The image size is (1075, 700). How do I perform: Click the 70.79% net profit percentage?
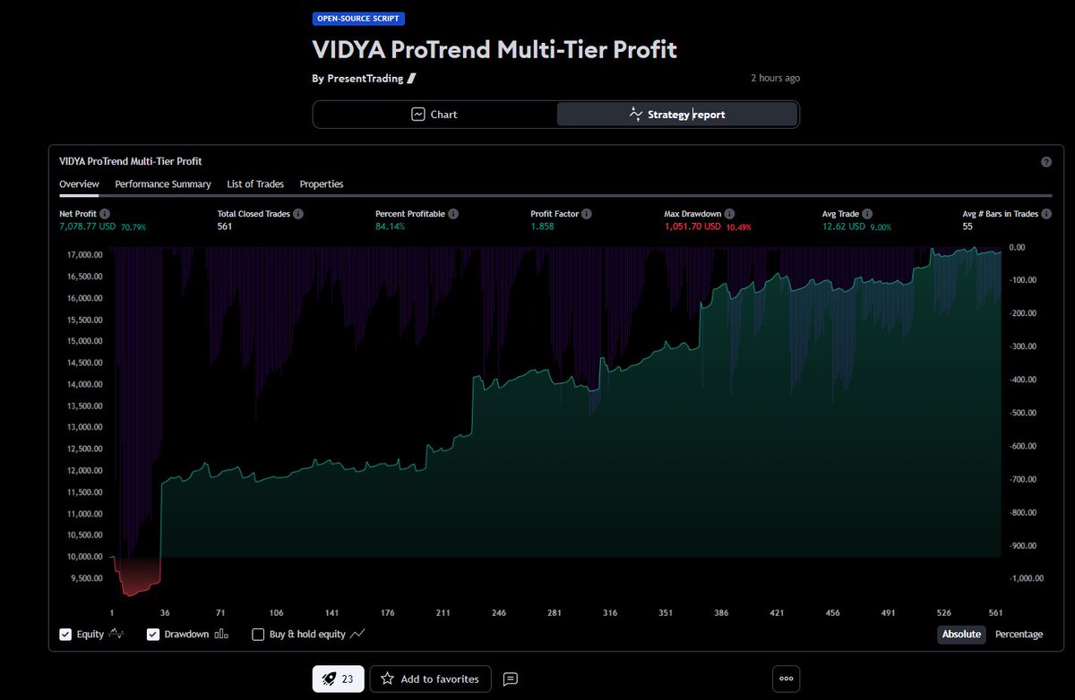[133, 227]
